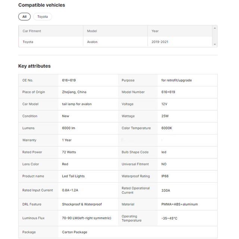Viewport: 239px width, 239px height.
Task: Click the OE No. value 616+619
Action: [69, 80]
